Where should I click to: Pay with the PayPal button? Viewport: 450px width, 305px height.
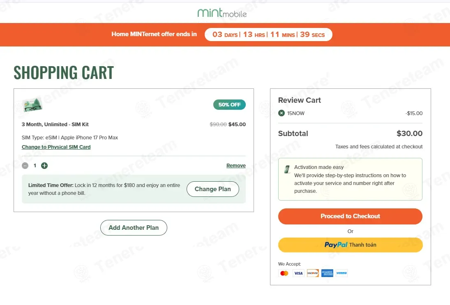[x=350, y=245]
